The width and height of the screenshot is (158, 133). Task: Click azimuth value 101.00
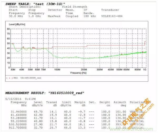pos(121,112)
